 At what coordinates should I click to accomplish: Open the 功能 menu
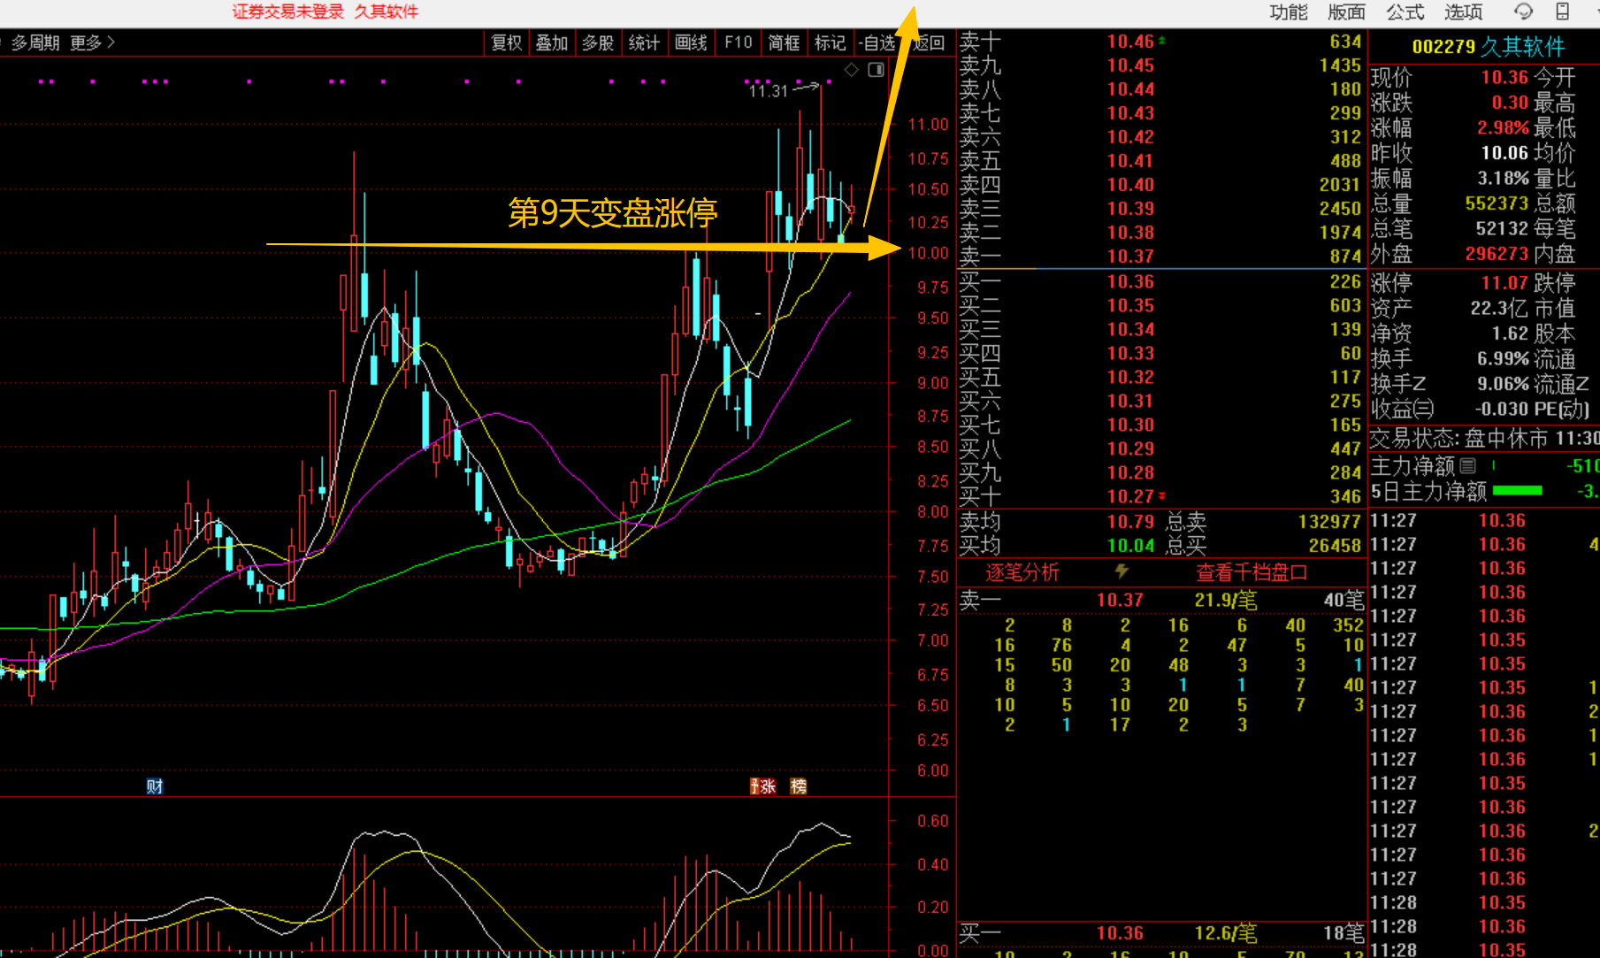coord(1288,12)
